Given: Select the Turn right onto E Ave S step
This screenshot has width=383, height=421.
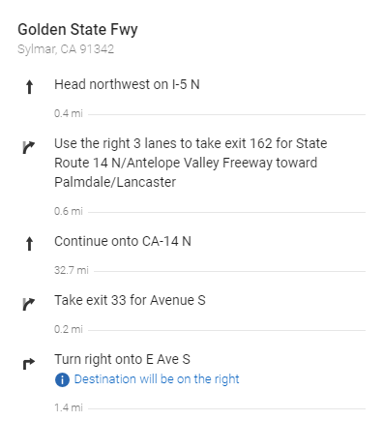Looking at the screenshot, I should tap(122, 359).
